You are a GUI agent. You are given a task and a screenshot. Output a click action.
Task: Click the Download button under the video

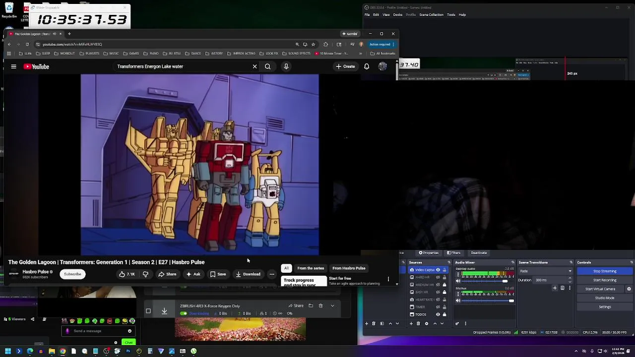pyautogui.click(x=248, y=274)
